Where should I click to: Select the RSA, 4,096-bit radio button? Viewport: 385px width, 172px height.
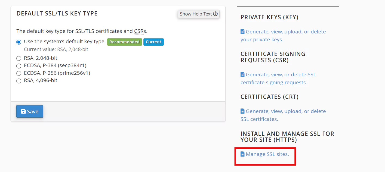click(19, 81)
